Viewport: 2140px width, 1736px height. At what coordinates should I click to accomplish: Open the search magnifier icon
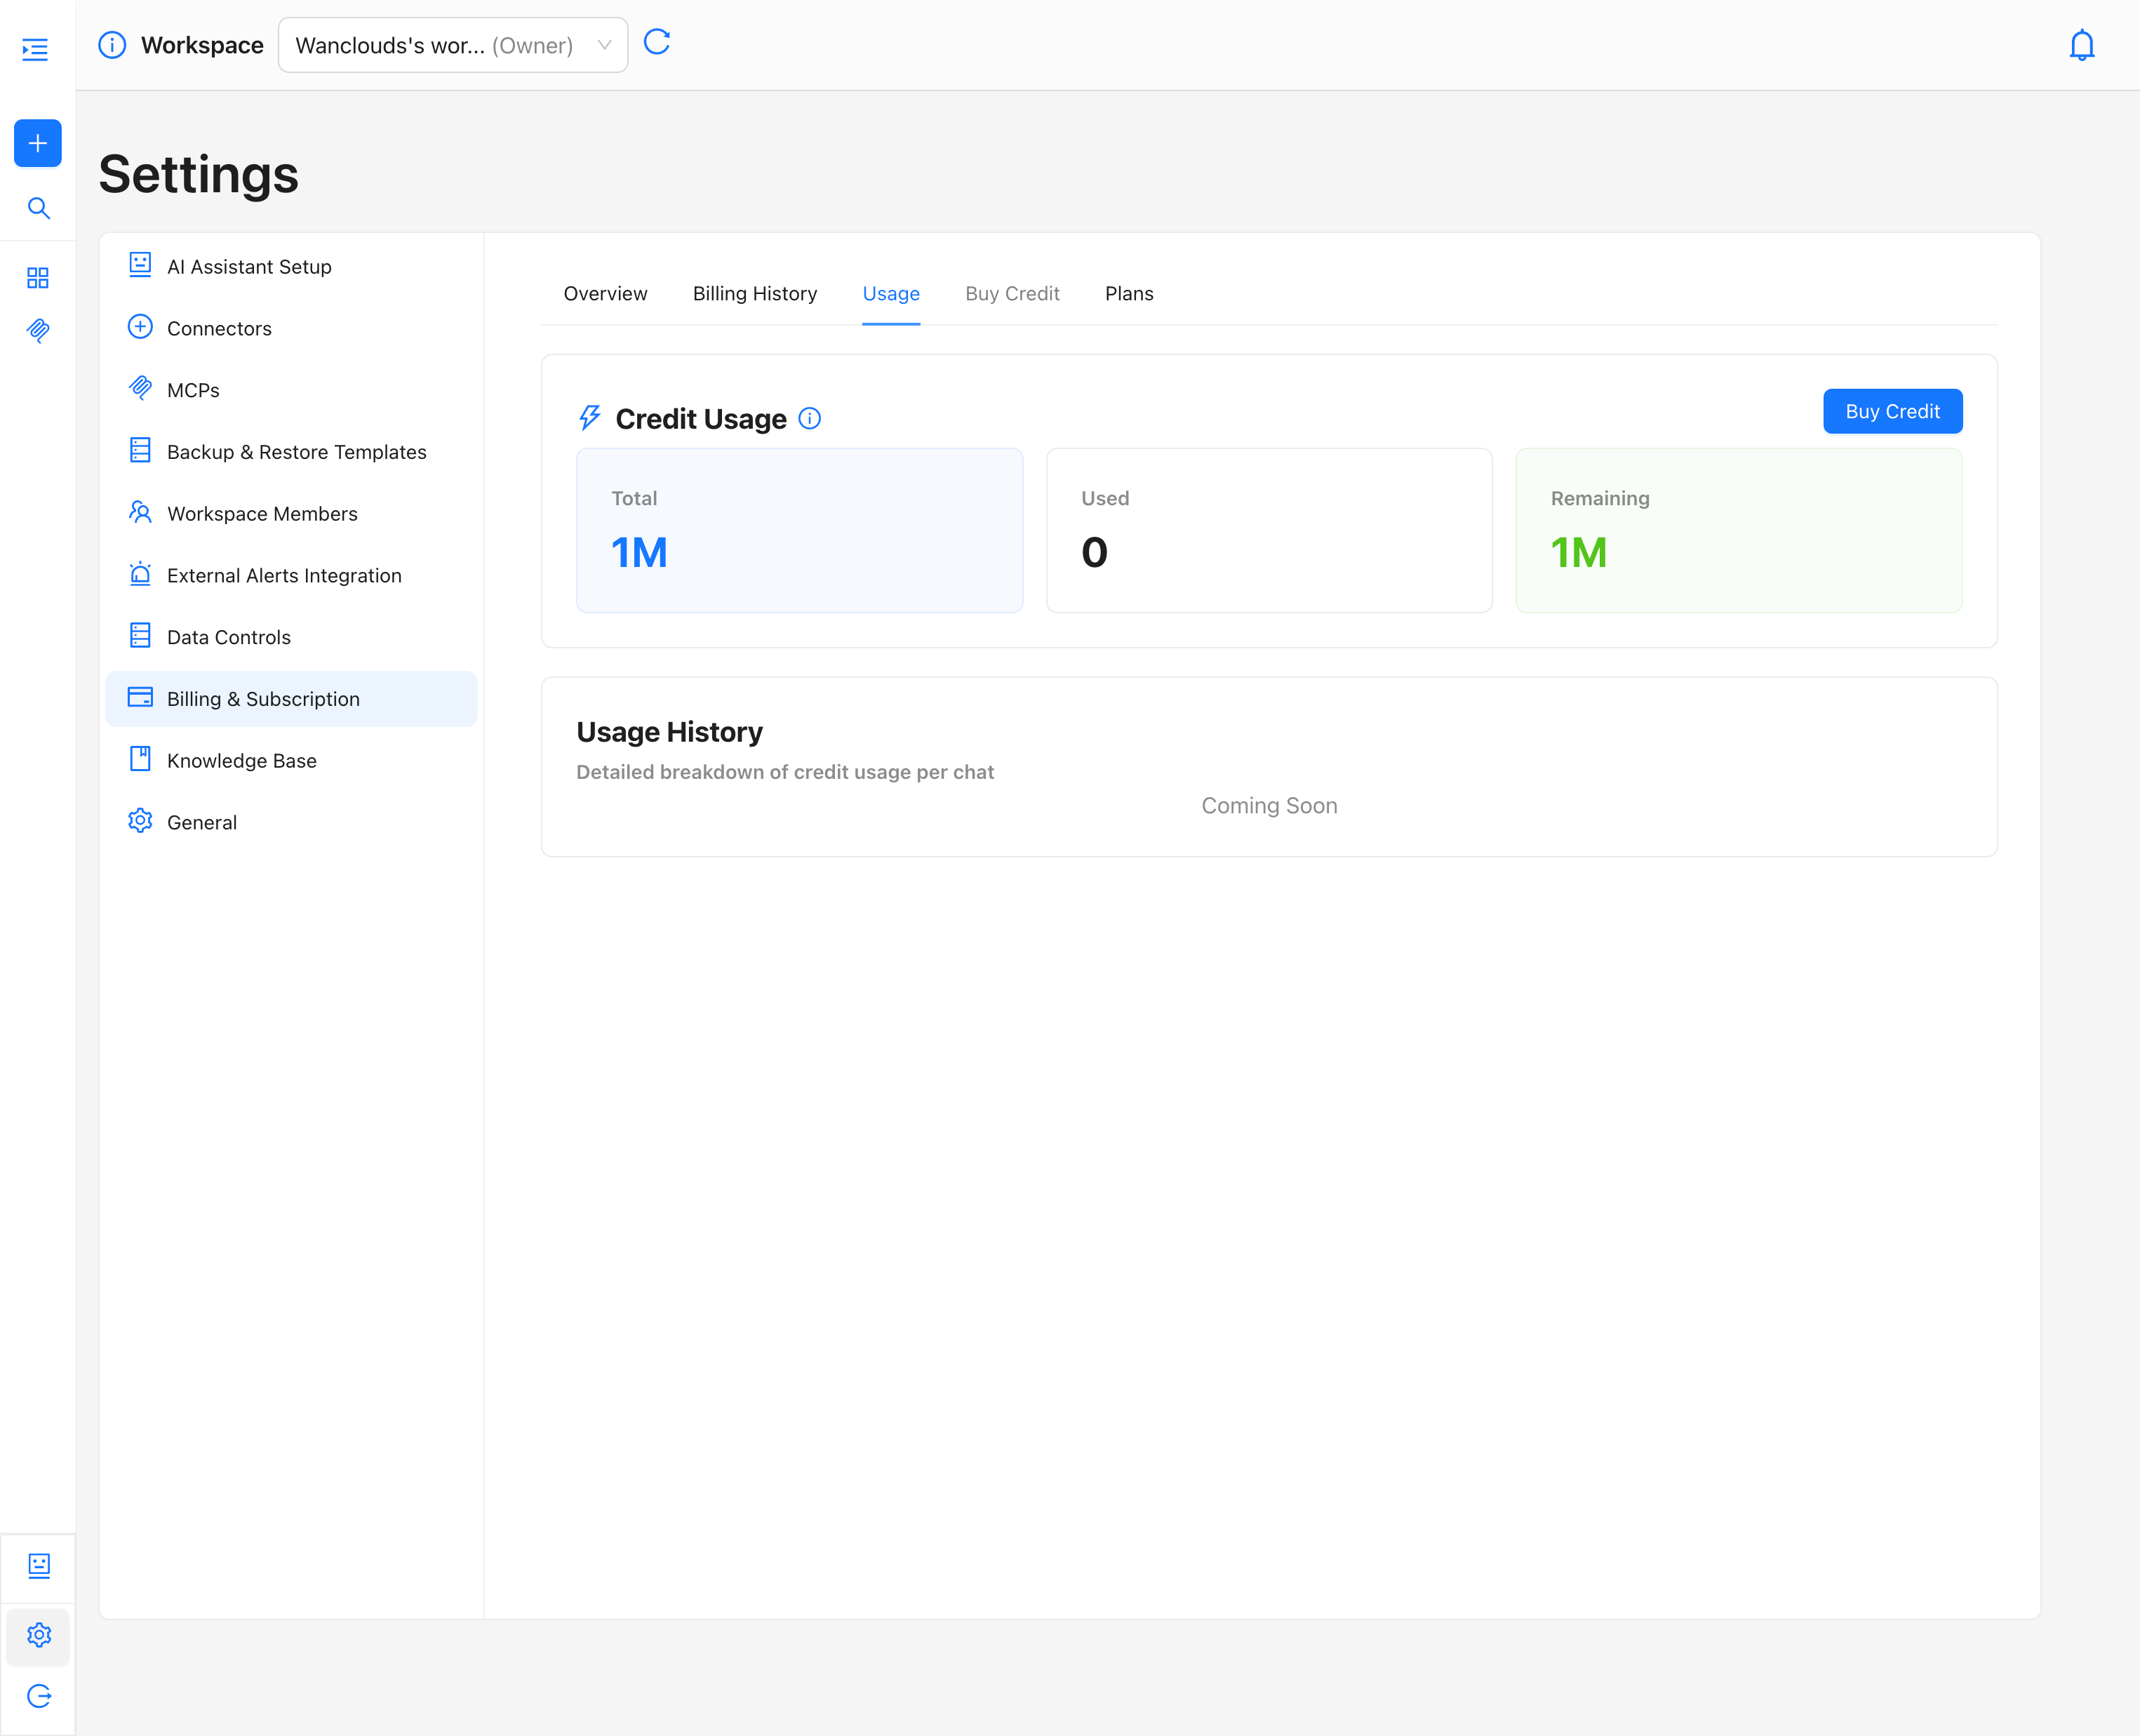tap(38, 208)
